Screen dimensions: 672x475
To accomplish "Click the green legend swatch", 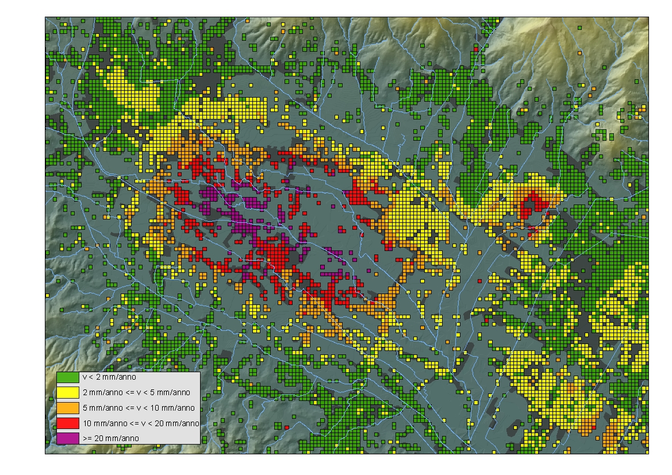I will click(x=68, y=377).
